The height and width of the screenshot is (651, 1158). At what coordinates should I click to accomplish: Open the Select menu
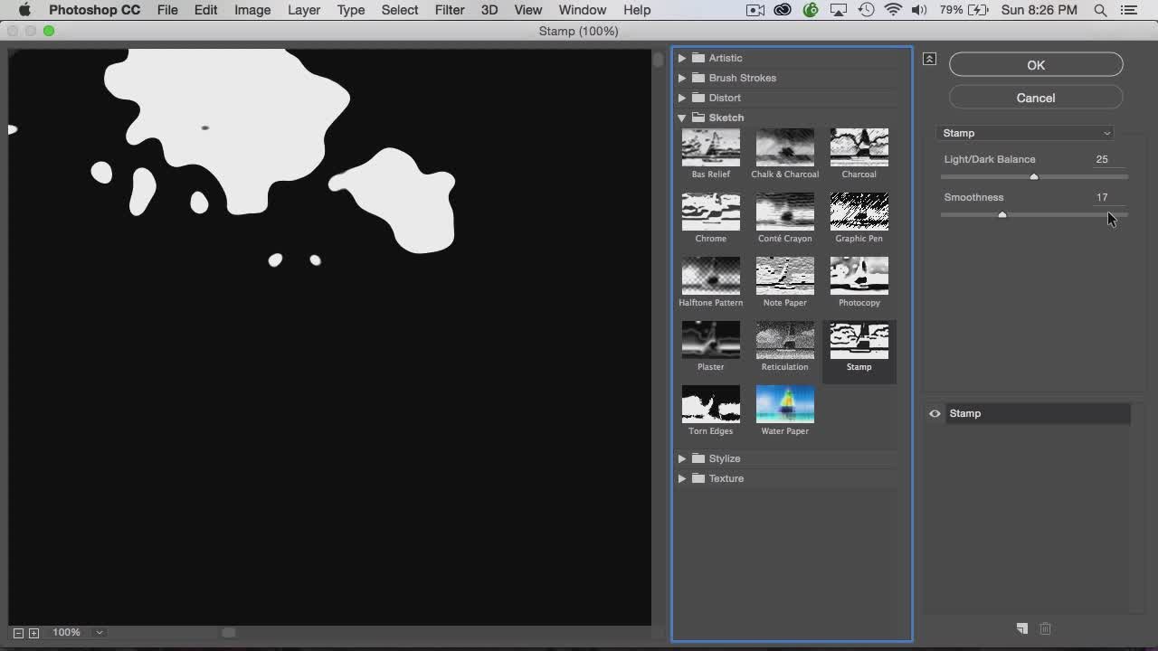click(400, 10)
